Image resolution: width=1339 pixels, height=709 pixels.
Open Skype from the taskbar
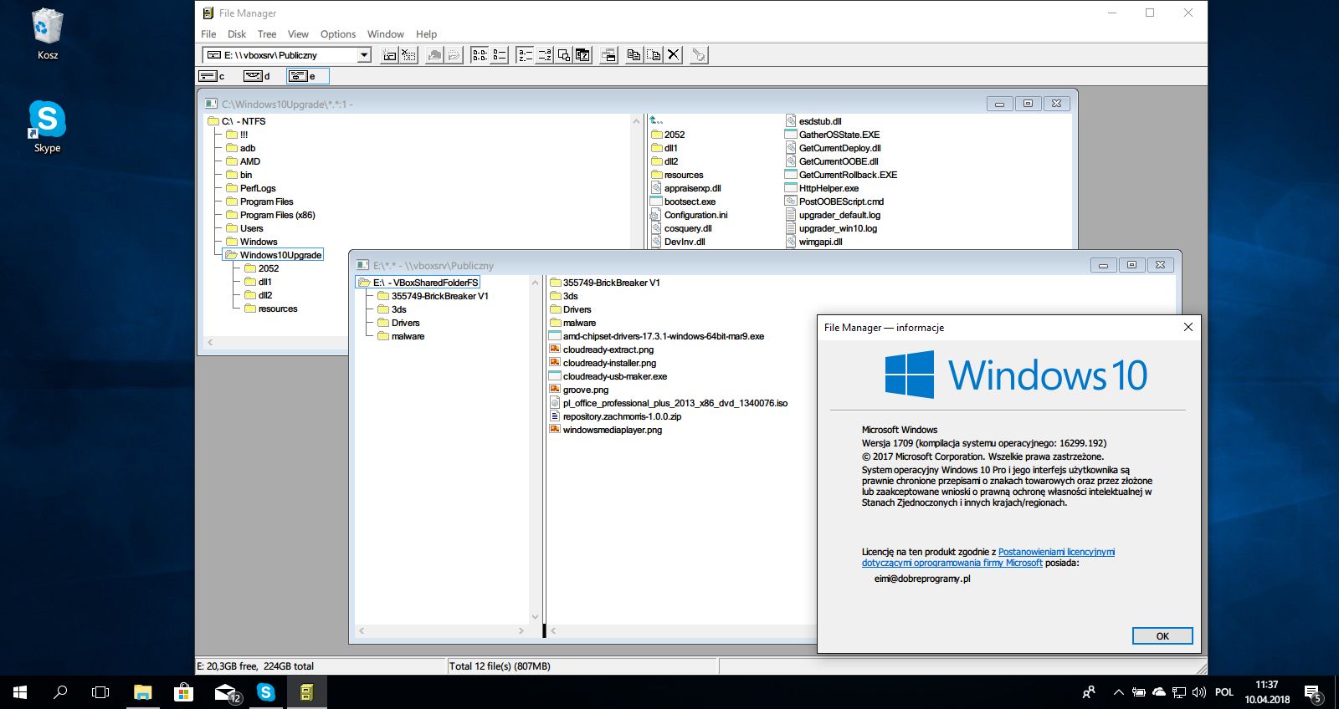(266, 692)
